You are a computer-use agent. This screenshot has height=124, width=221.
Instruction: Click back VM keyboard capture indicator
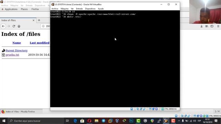click(207, 116)
